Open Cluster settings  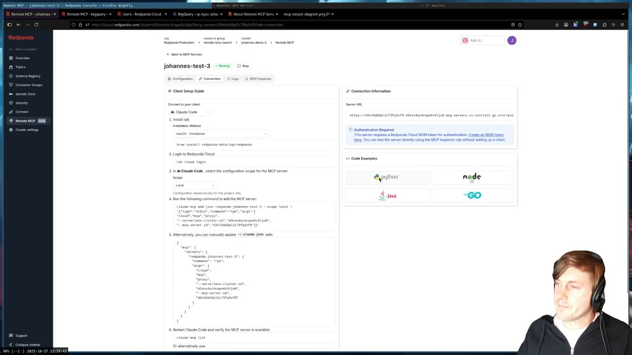click(x=27, y=130)
